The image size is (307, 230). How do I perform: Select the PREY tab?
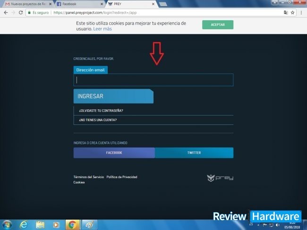[x=132, y=4]
